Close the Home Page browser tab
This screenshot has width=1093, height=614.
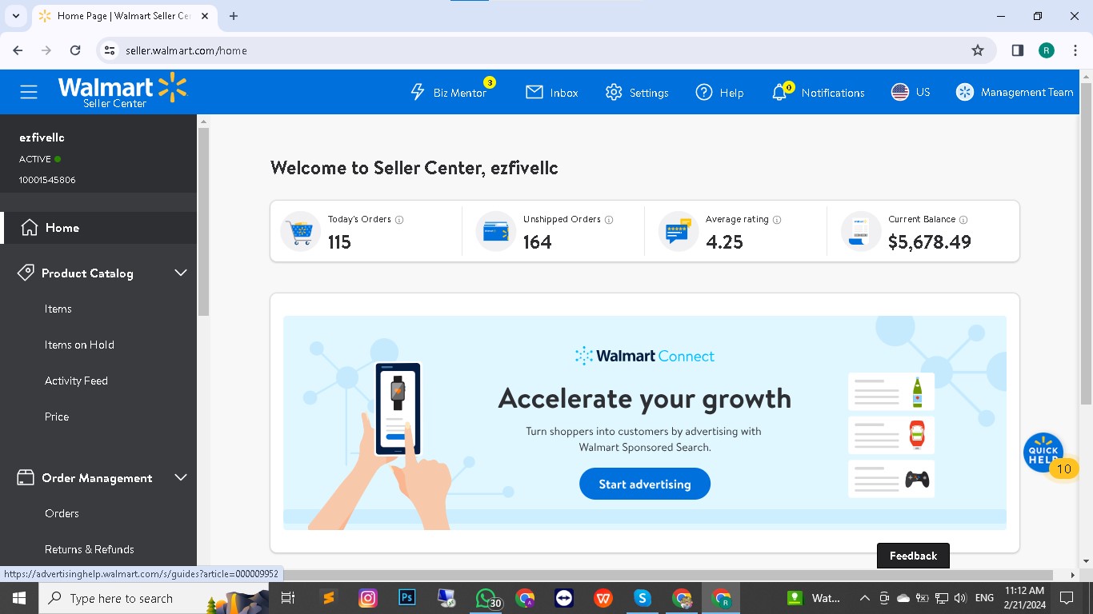click(x=203, y=16)
